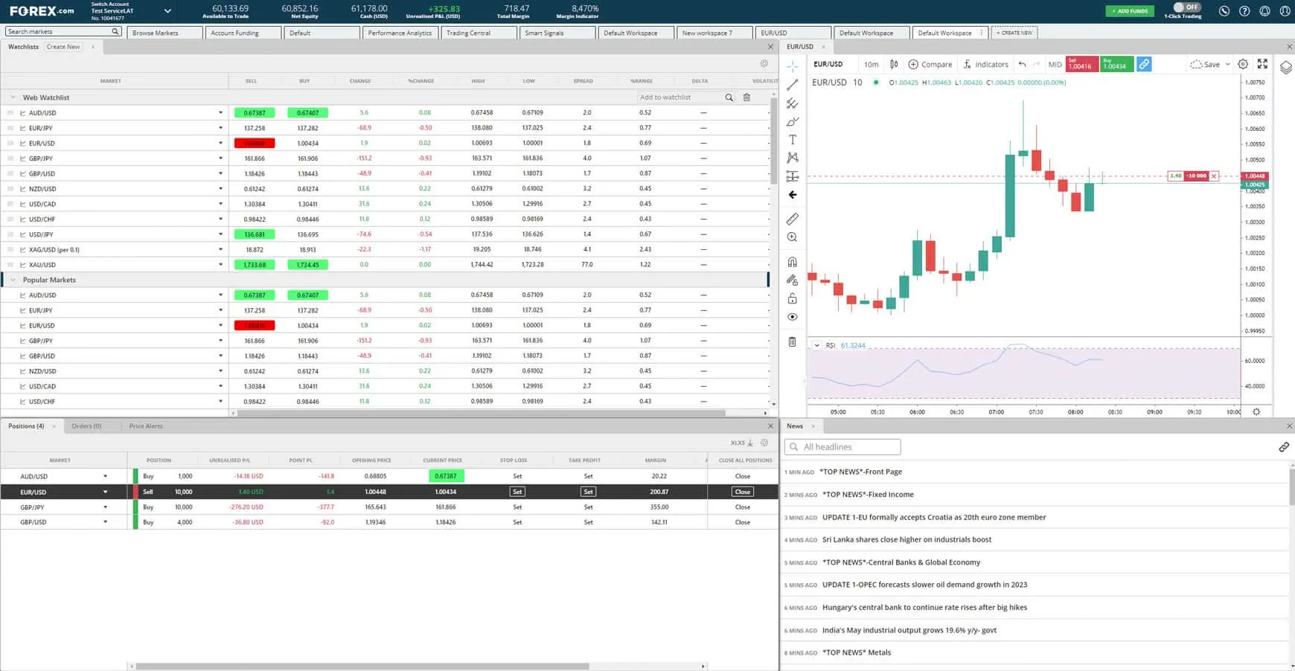Open the chart settings gear
The height and width of the screenshot is (671, 1295).
click(x=1242, y=64)
